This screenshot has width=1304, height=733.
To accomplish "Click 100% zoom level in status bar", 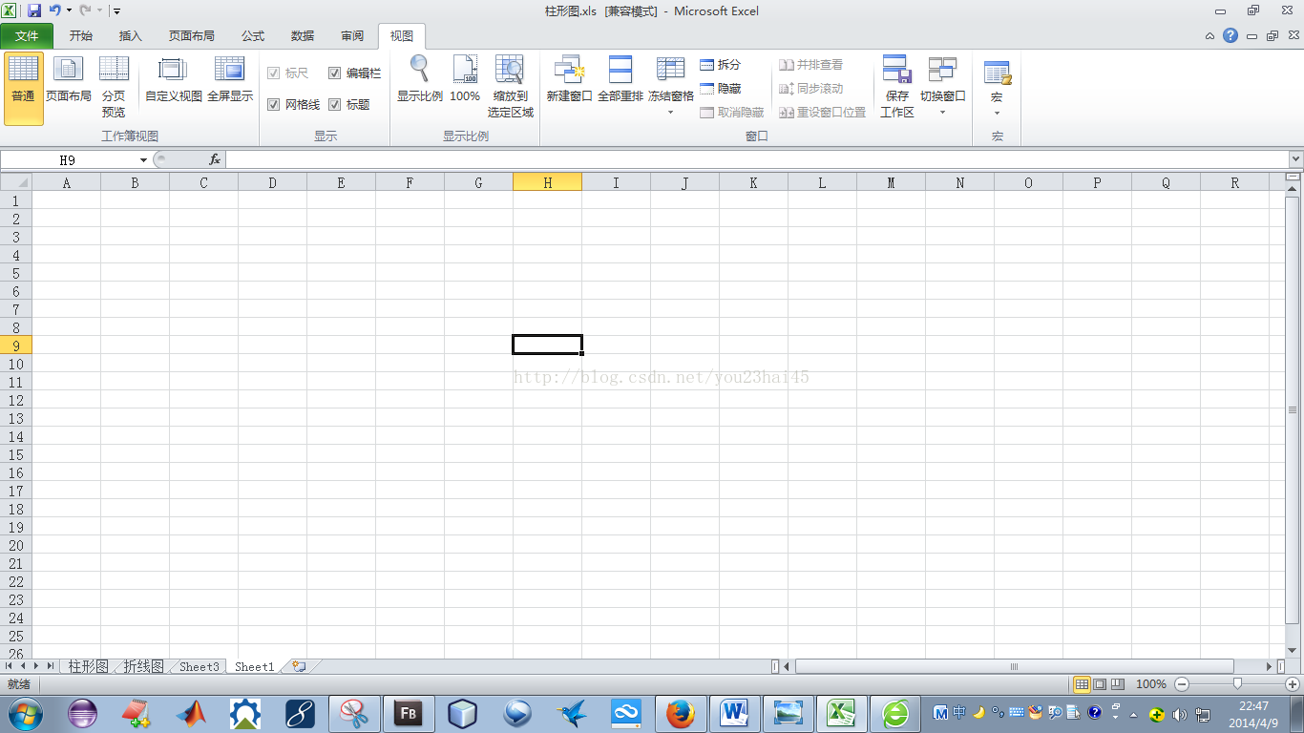I will [x=1151, y=684].
